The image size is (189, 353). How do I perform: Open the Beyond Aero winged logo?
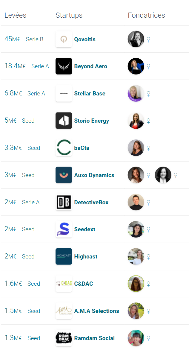point(64,66)
